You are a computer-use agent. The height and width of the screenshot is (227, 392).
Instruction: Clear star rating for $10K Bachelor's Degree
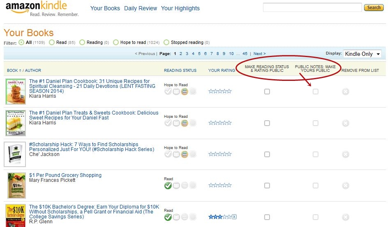coord(234,217)
